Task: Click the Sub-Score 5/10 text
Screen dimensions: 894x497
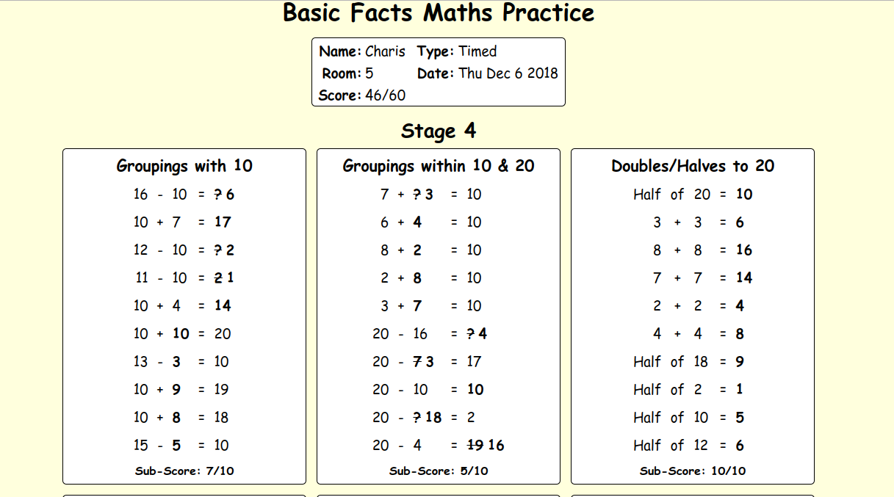Action: [x=439, y=471]
